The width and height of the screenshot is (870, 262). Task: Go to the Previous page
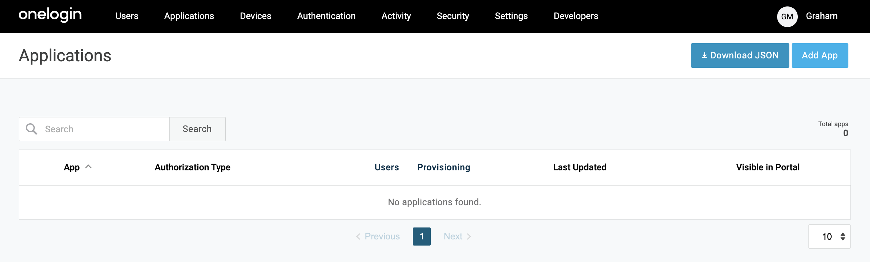coord(378,236)
